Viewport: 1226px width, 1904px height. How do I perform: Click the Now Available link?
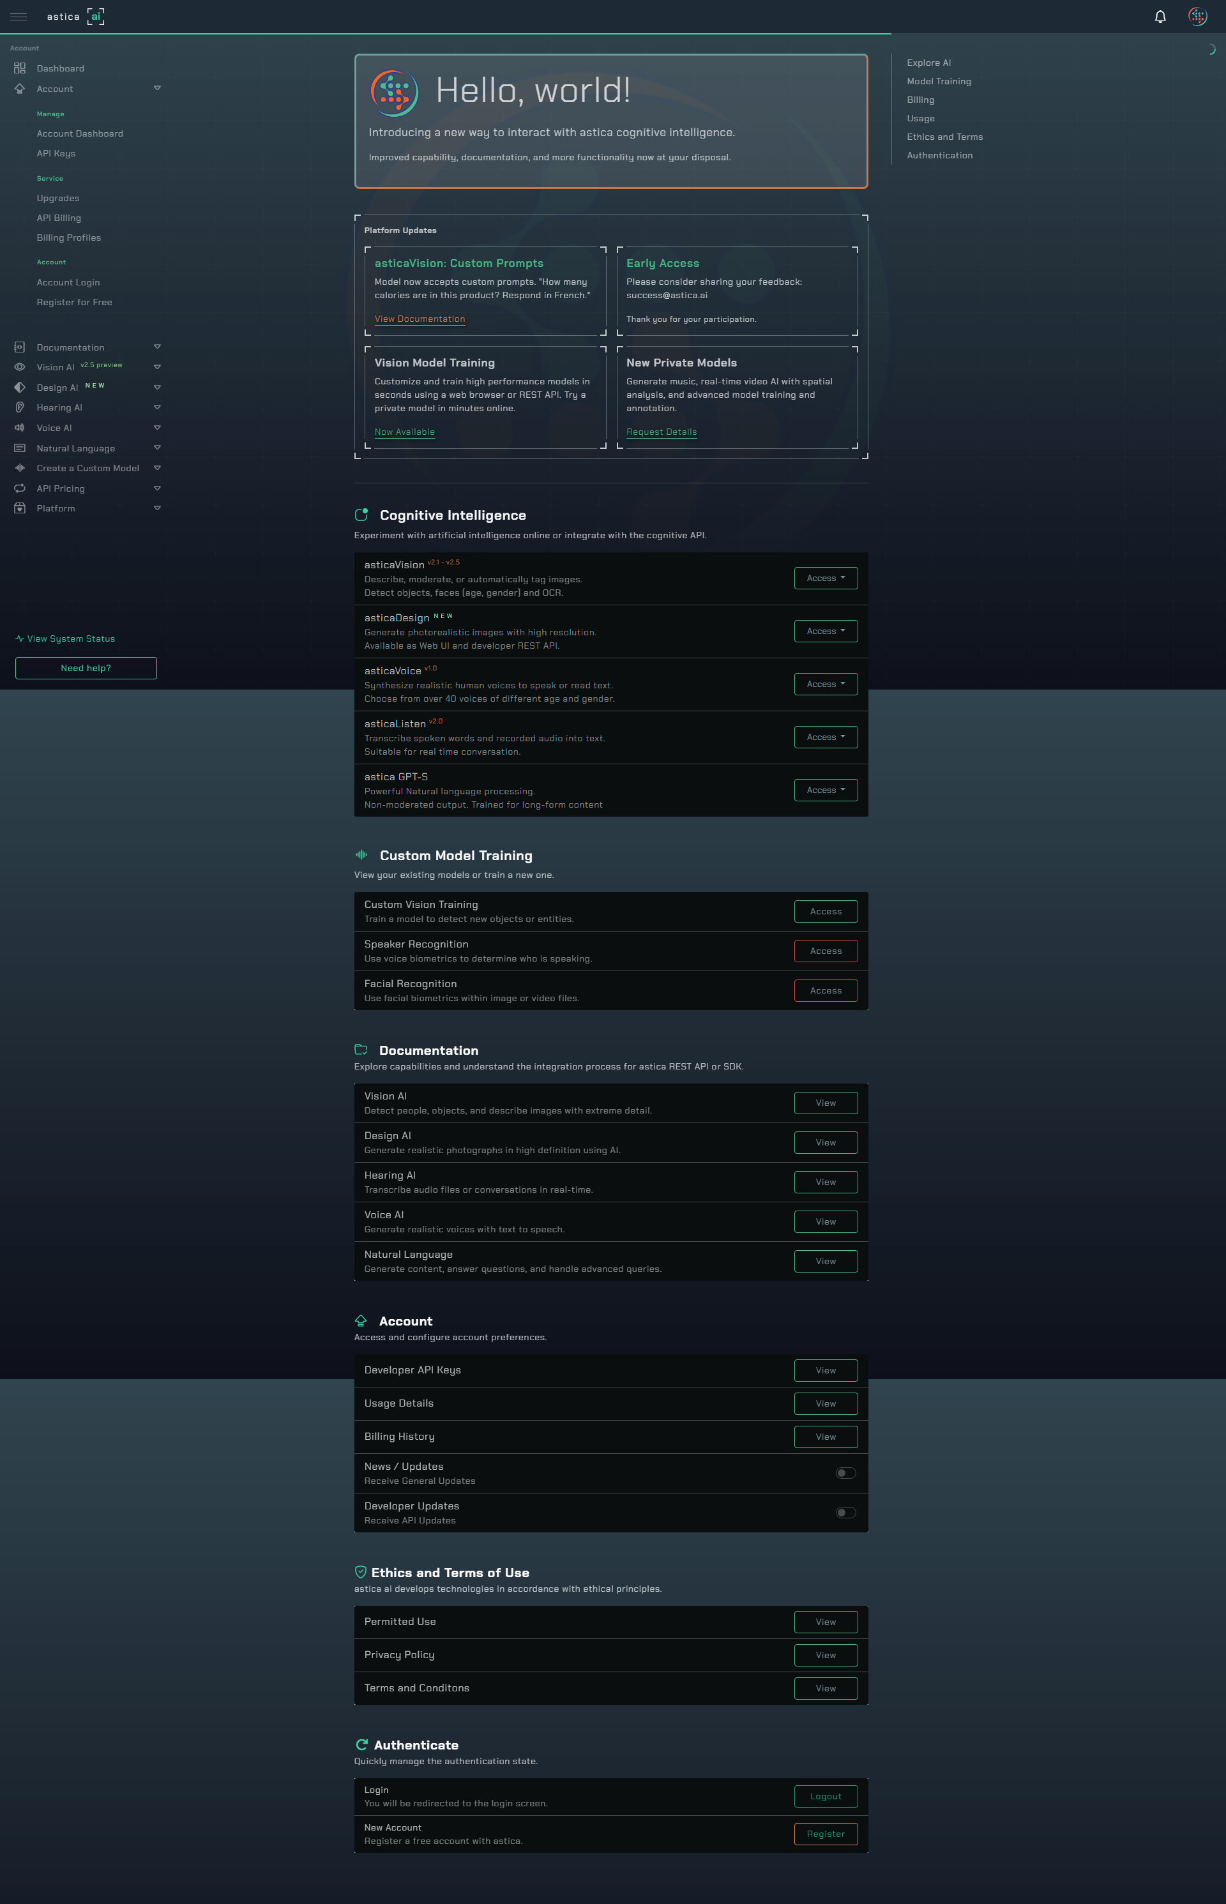404,432
